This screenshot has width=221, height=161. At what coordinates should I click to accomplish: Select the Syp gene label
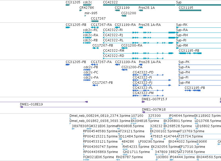pyautogui.click(x=179, y=2)
